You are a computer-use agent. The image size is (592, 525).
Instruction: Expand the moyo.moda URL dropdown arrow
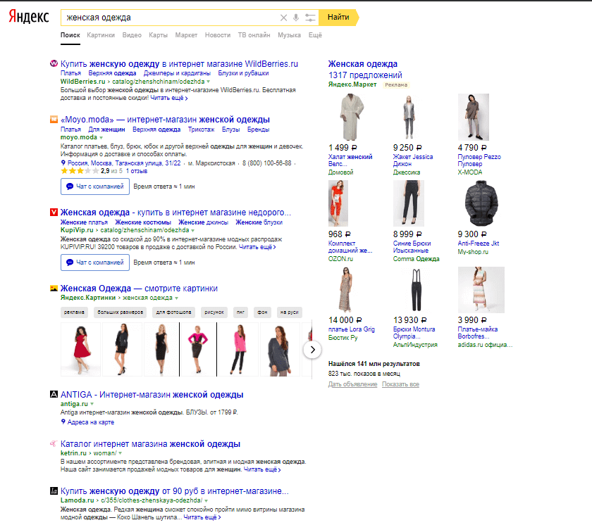(101, 137)
